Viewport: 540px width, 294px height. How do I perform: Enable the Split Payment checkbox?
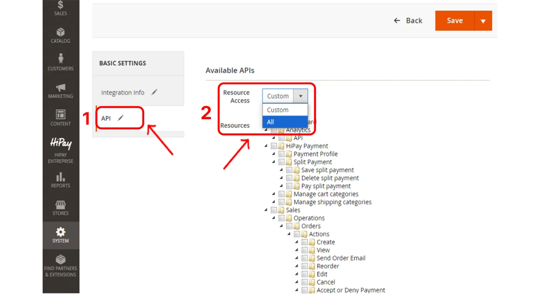(x=281, y=162)
